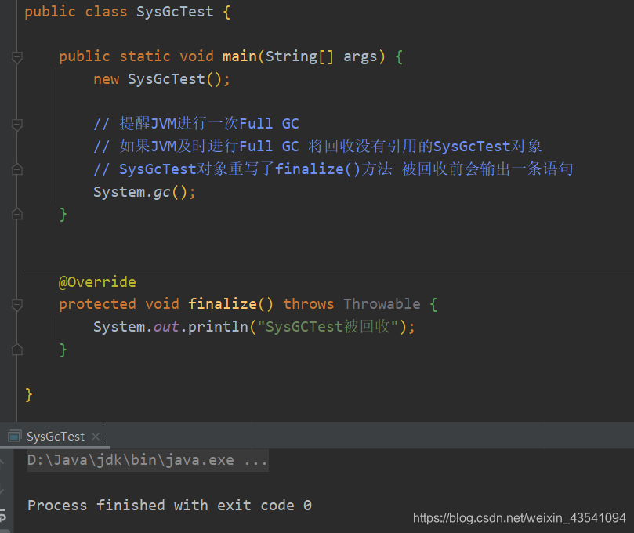This screenshot has height=533, width=634.
Task: Click the final closing brace of the class
Action: [29, 394]
